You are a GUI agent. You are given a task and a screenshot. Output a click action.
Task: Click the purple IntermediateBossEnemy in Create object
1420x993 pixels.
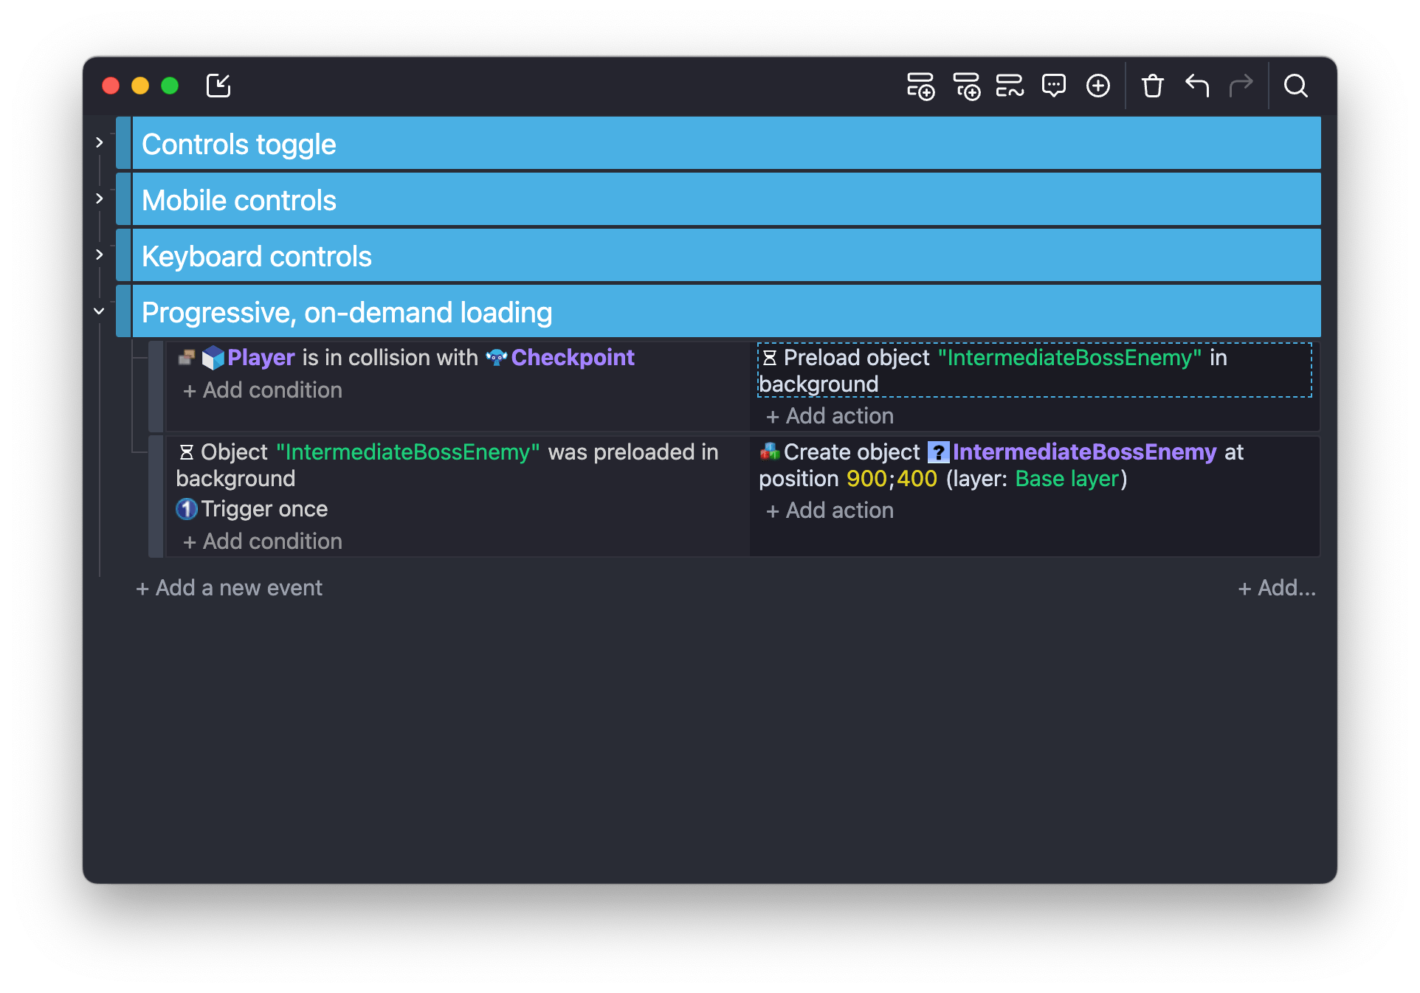click(x=1084, y=452)
